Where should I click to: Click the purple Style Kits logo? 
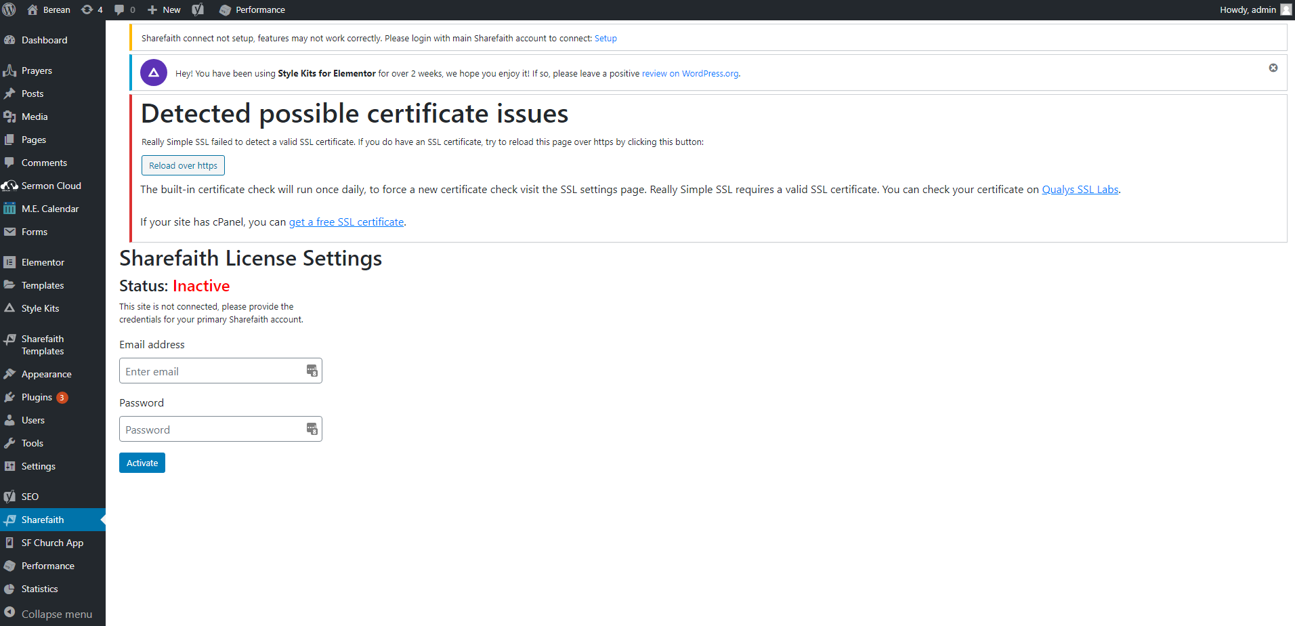pyautogui.click(x=154, y=72)
